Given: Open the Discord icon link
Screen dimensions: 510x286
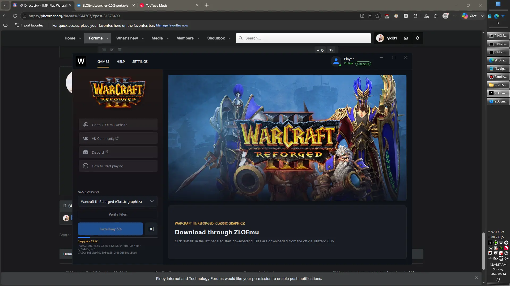Looking at the screenshot, I should 86,152.
